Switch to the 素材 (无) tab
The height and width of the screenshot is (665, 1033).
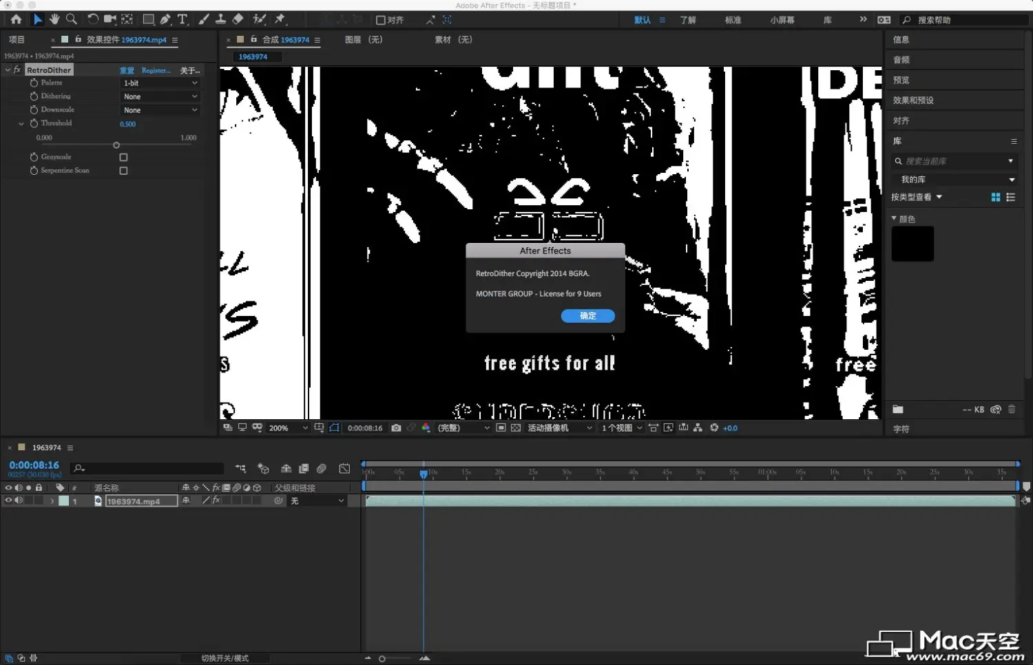click(x=453, y=40)
